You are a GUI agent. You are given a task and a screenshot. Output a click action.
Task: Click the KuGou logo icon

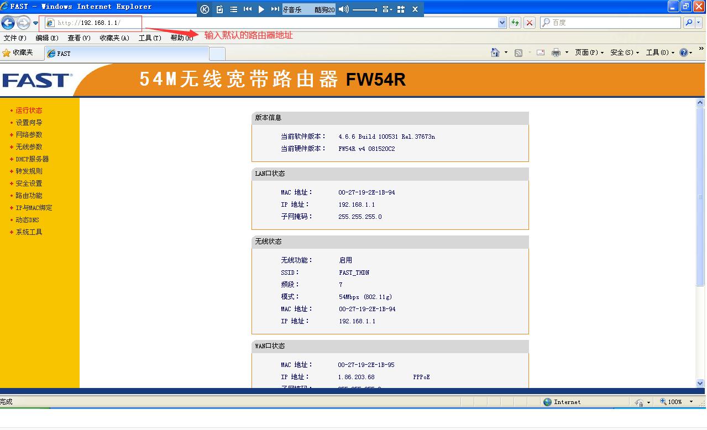[203, 9]
